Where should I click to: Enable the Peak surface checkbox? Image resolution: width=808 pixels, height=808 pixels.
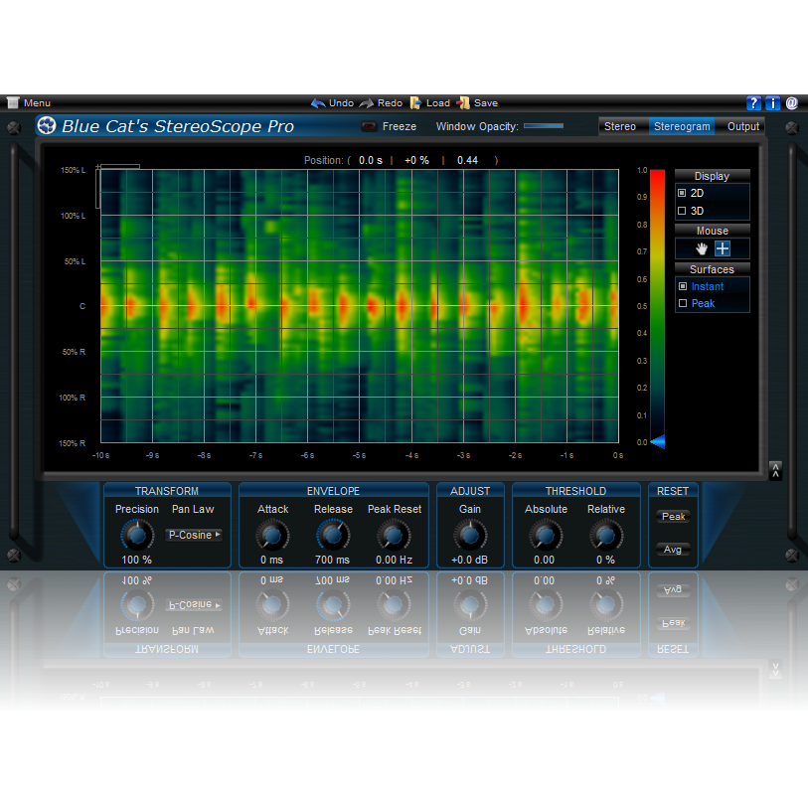tap(682, 303)
